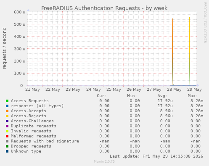Click the dark green Dropped requests swatch
The image size is (209, 166).
tap(7, 146)
